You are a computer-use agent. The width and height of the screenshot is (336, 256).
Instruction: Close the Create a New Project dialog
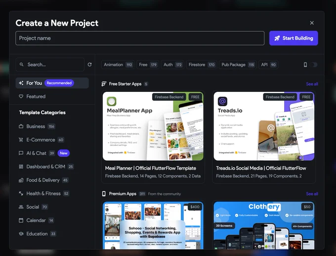pos(312,23)
